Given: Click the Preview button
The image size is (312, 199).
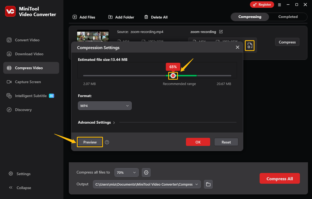Looking at the screenshot, I should pos(90,142).
